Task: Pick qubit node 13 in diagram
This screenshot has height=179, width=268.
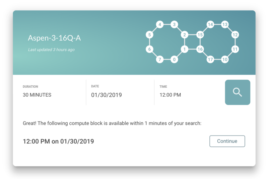Action: 225,24
